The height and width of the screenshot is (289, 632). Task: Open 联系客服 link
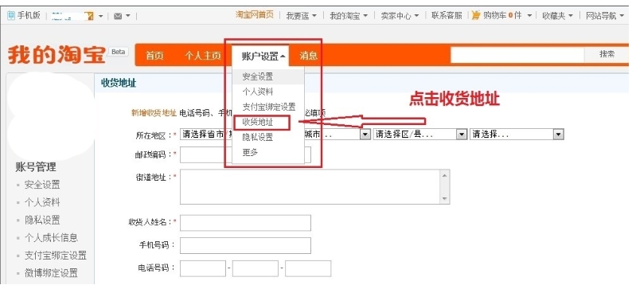coord(447,16)
